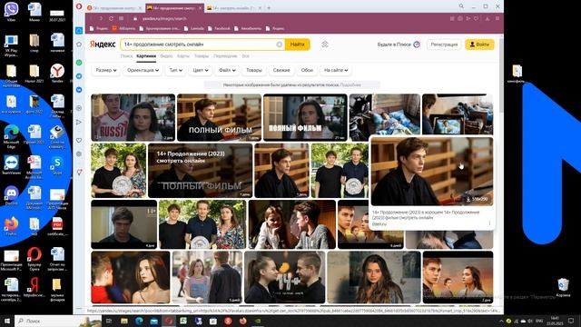Switch to Edge from the taskbar
The height and width of the screenshot is (327, 581).
pyautogui.click(x=139, y=321)
